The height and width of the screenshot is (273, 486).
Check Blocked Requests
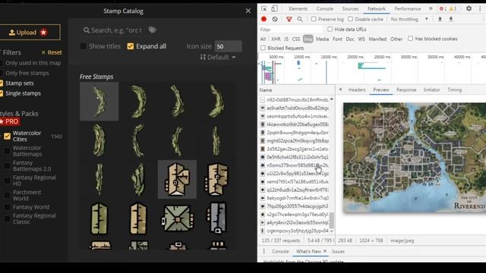tap(264, 48)
